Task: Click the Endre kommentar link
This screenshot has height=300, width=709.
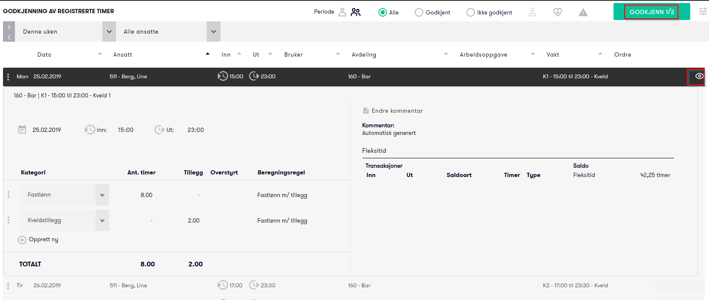Action: (x=397, y=111)
